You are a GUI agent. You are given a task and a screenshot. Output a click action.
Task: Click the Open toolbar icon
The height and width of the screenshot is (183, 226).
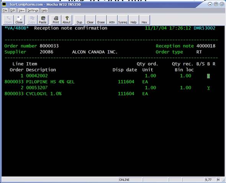8,20
